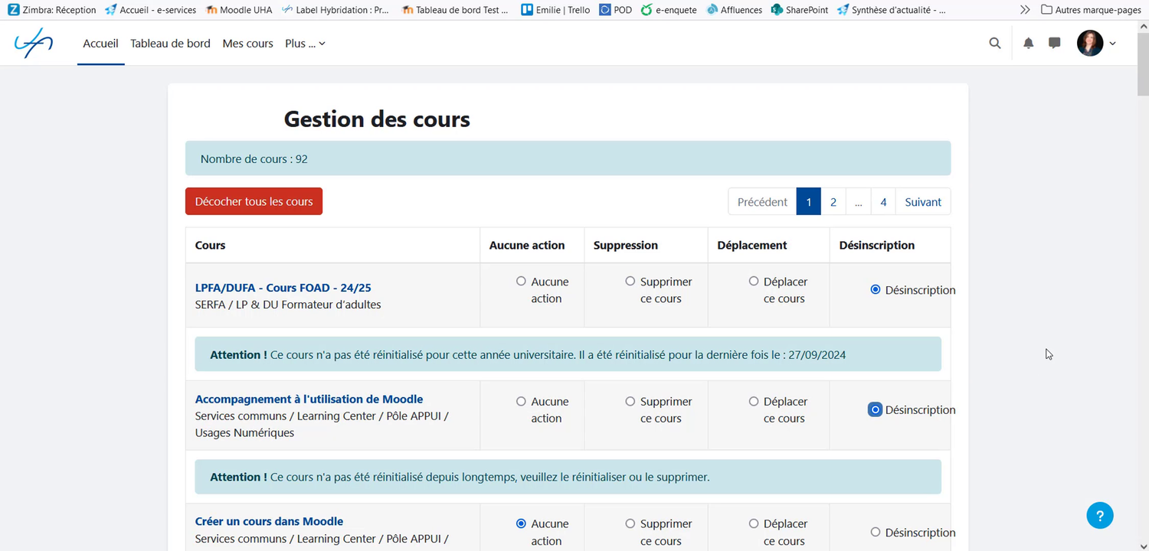Click the Décocher tous les cours button

pos(254,201)
